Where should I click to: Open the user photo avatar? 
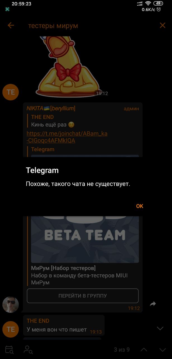pos(11,304)
